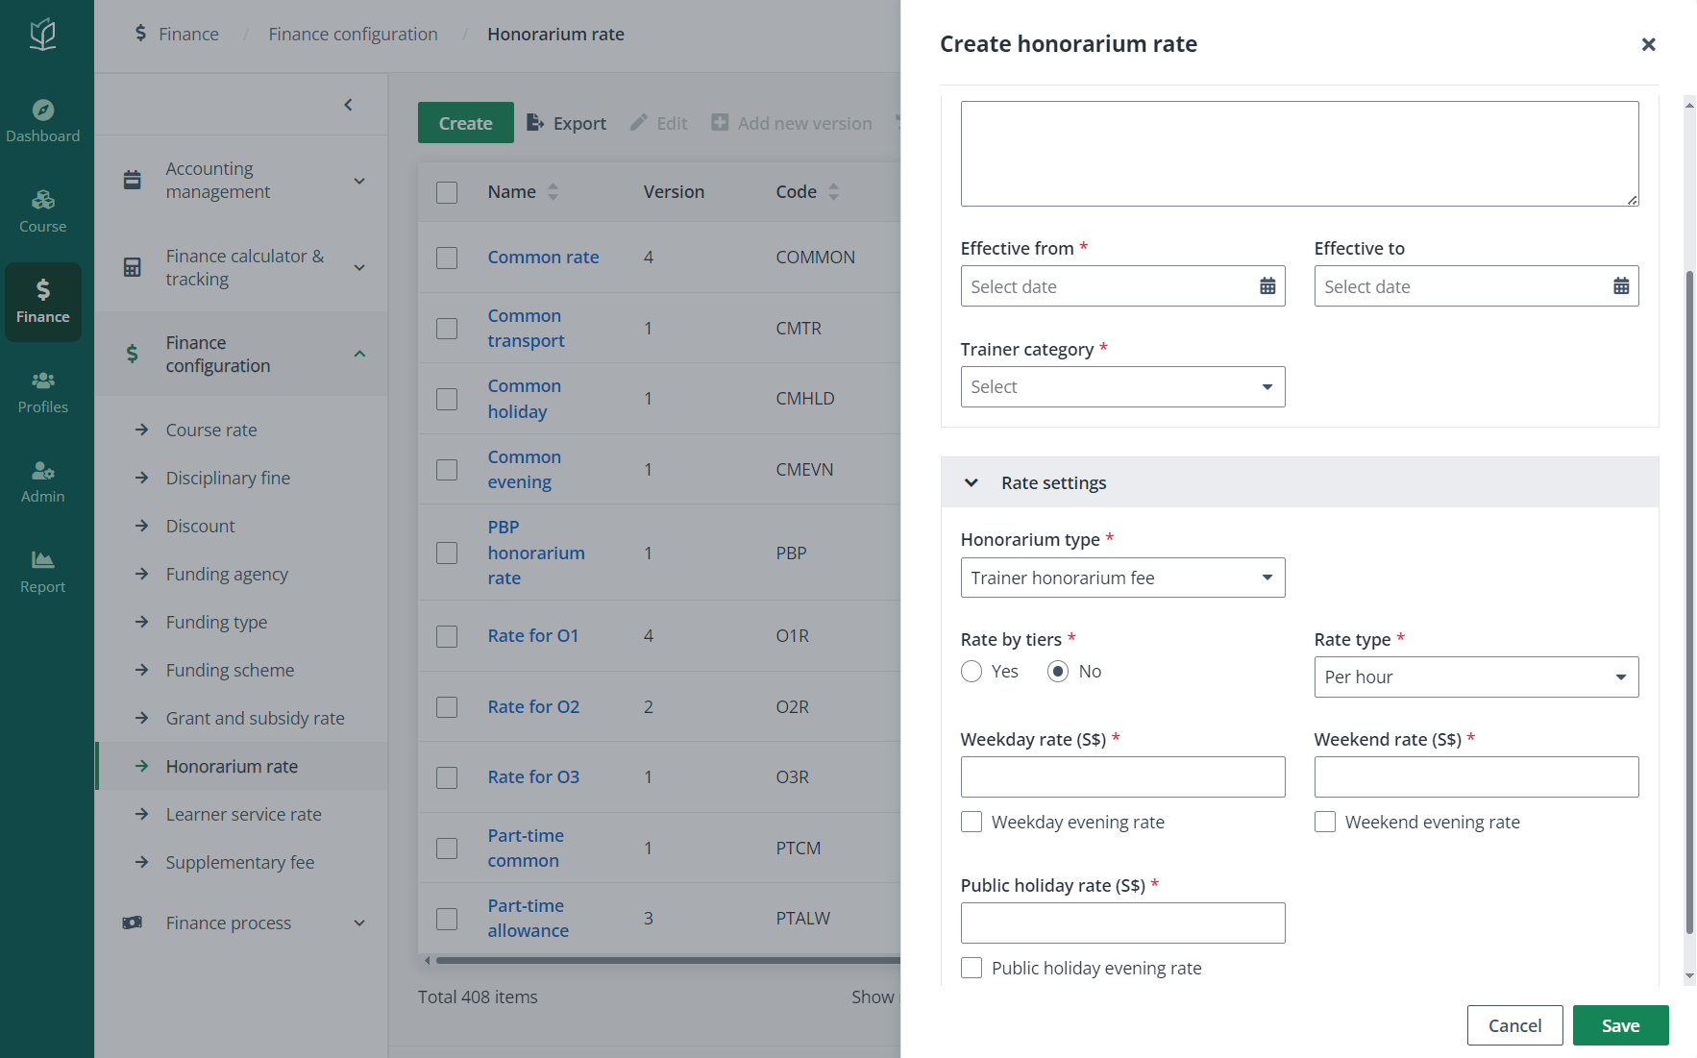Expand the Accounting management menu
This screenshot has width=1697, height=1058.
tap(359, 181)
